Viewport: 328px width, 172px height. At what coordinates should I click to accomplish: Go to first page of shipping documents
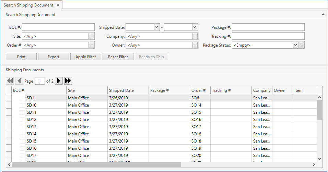click(x=10, y=81)
